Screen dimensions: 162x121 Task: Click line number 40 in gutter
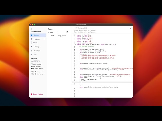pos(74,97)
